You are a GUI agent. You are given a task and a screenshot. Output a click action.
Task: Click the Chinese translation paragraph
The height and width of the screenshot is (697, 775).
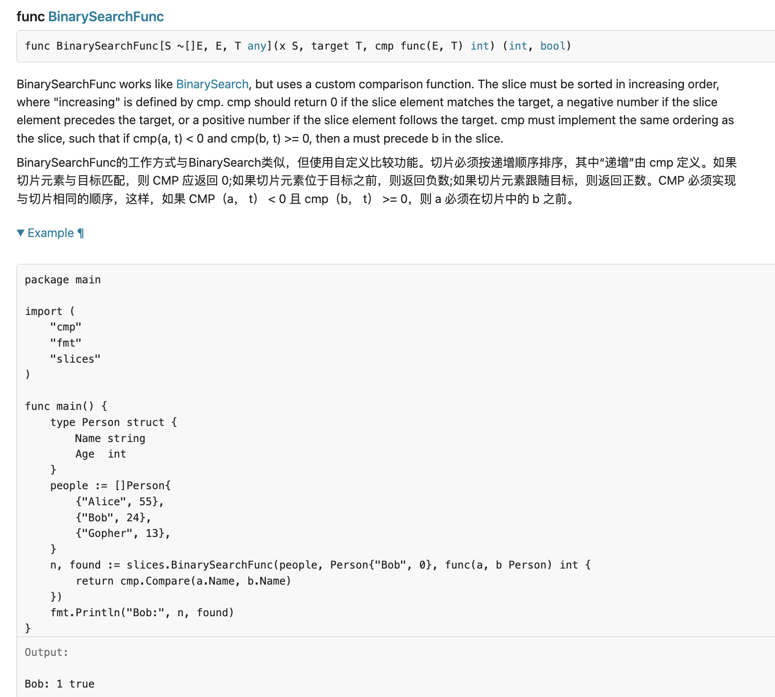point(376,181)
